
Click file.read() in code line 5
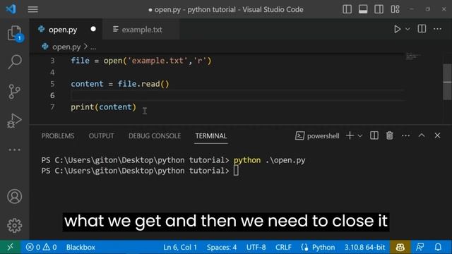(143, 84)
